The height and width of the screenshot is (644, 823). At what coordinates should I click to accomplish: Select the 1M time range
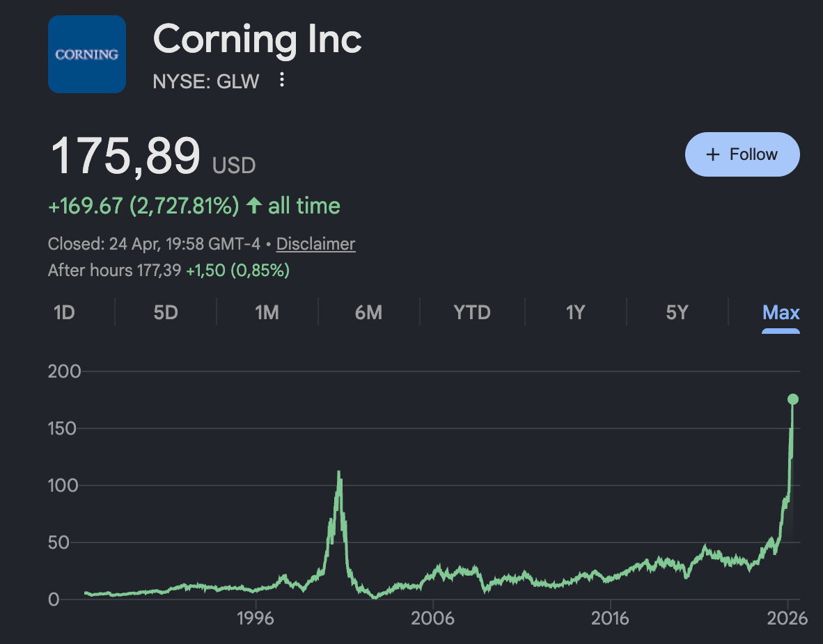[x=267, y=312]
